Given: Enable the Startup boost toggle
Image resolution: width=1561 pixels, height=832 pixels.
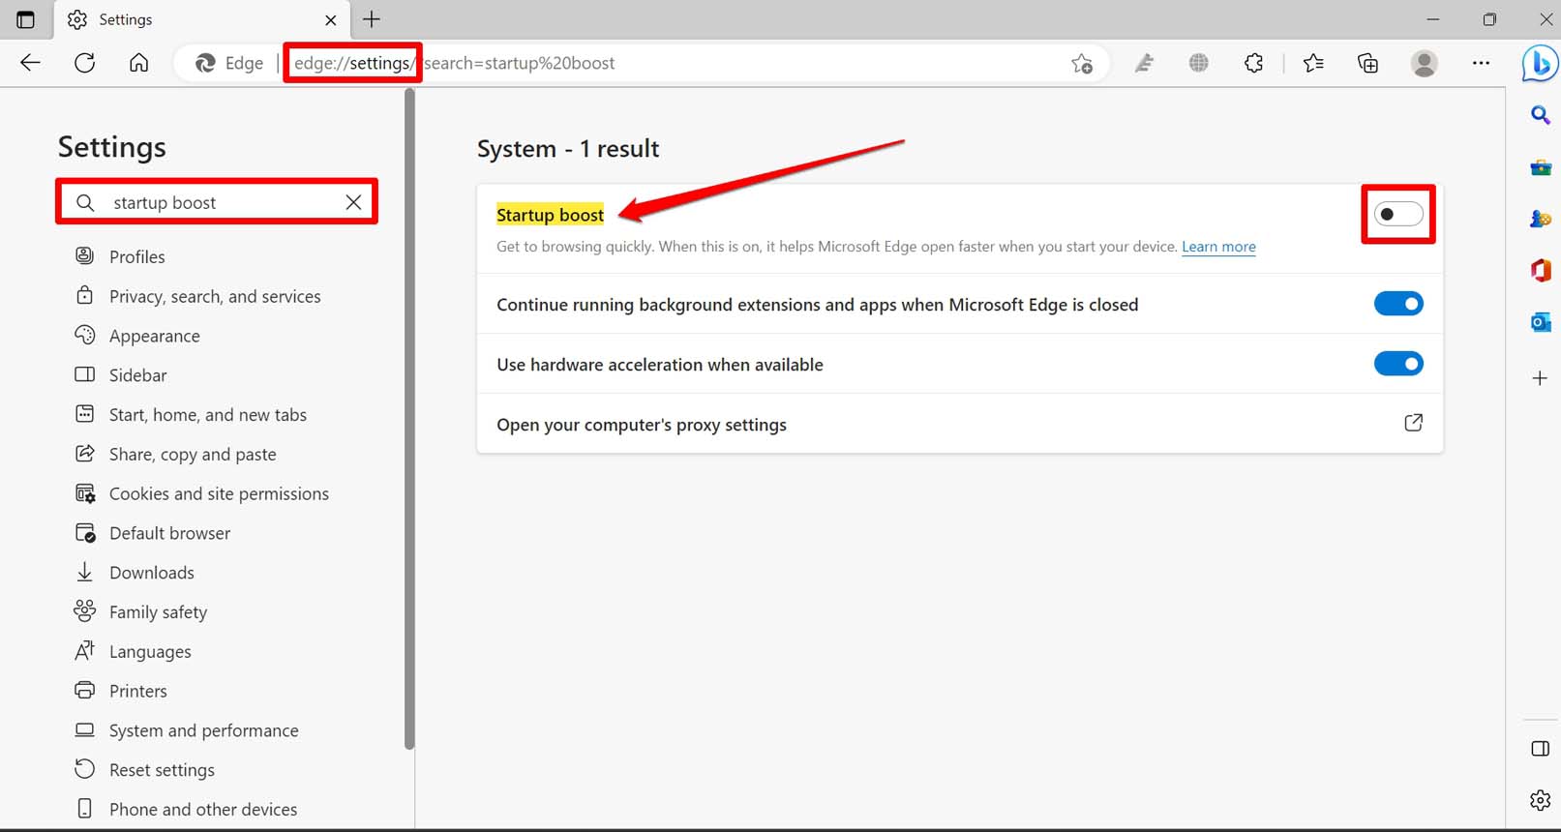Looking at the screenshot, I should 1398,214.
